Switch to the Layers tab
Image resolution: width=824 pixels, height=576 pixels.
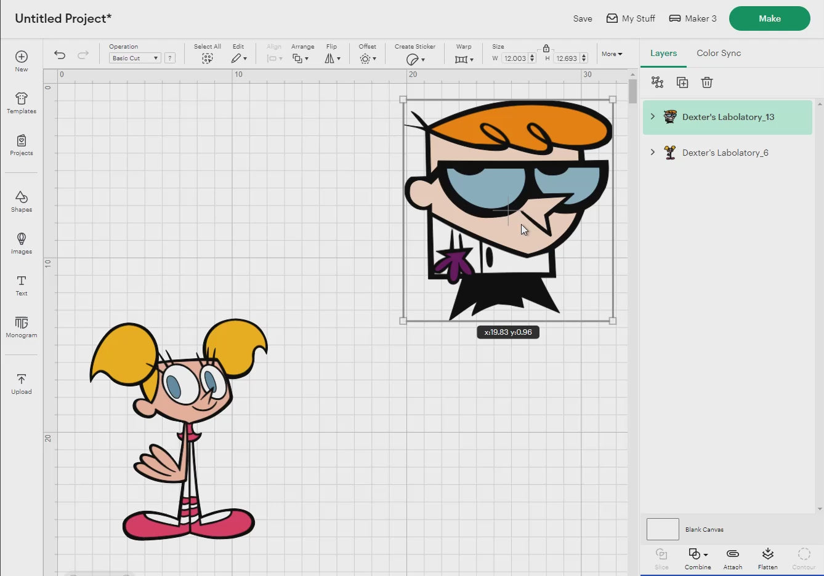tap(663, 53)
